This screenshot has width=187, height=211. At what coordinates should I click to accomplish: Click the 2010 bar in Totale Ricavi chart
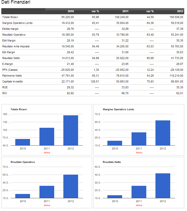(x=23, y=142)
